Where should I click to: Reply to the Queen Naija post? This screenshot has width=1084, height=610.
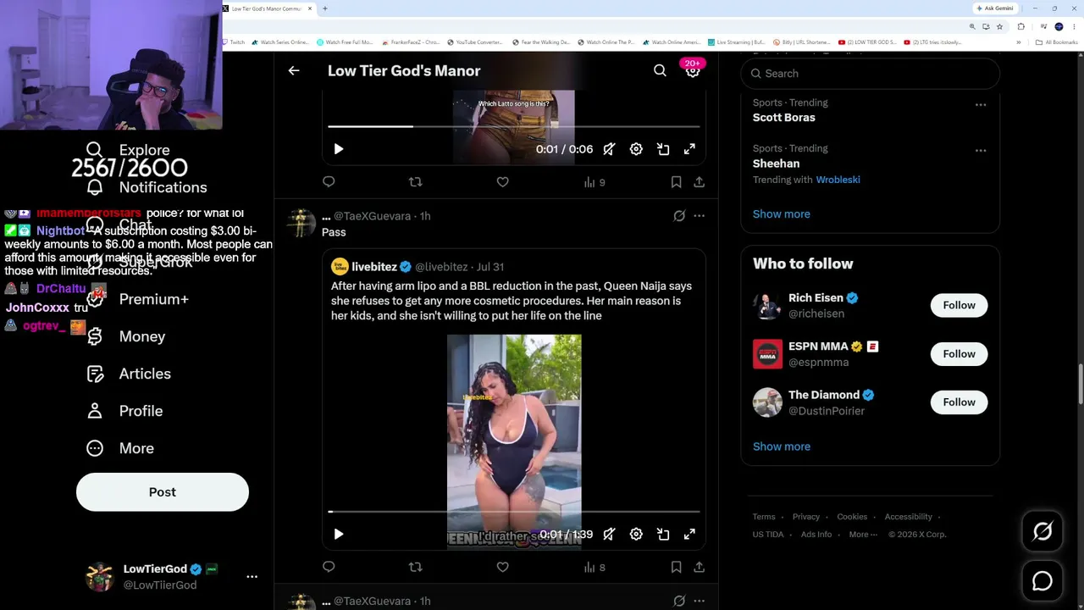pos(329,567)
